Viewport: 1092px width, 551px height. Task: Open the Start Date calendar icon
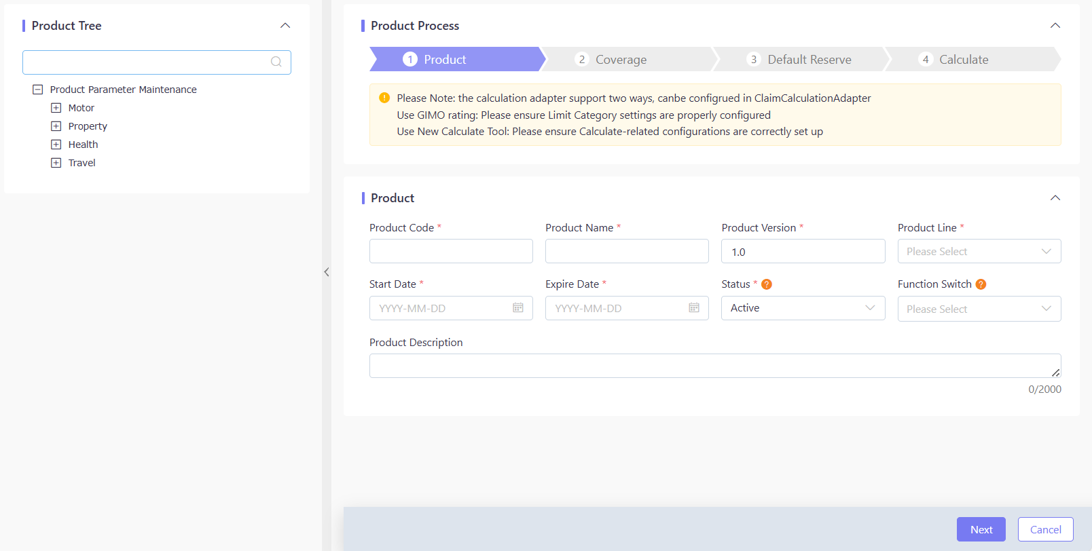pyautogui.click(x=518, y=308)
